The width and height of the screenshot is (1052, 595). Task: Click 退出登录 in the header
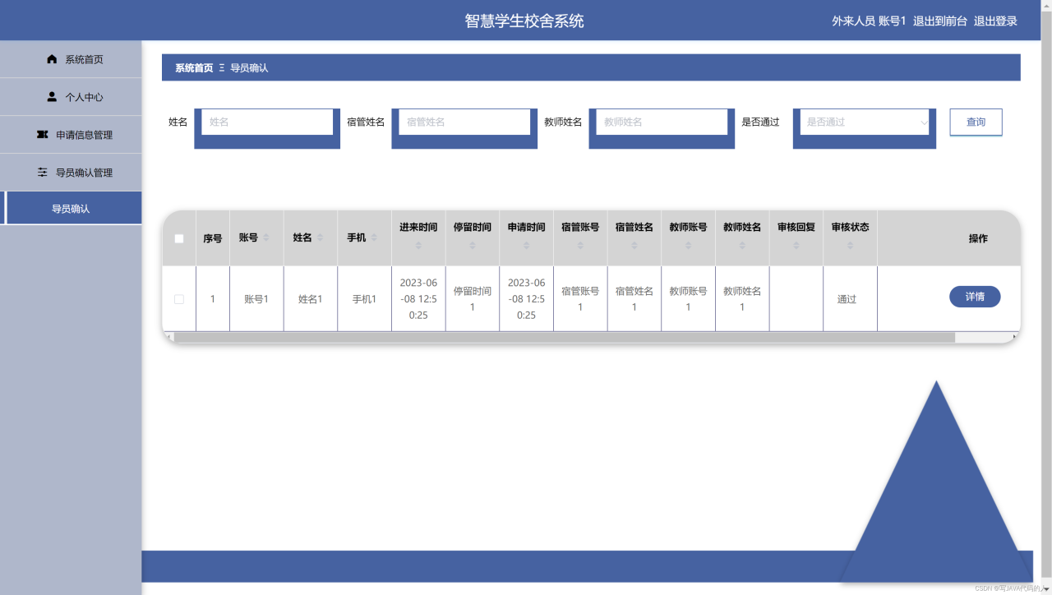[995, 21]
